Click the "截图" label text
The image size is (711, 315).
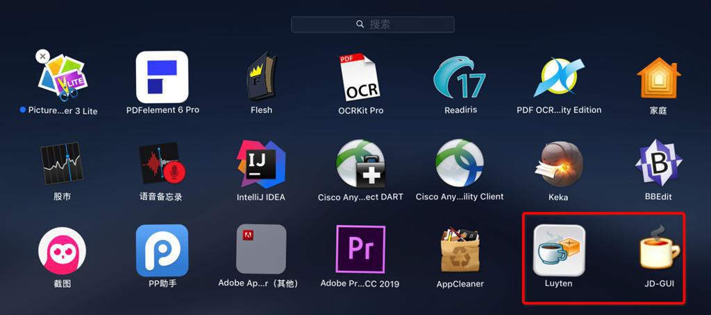tap(62, 284)
